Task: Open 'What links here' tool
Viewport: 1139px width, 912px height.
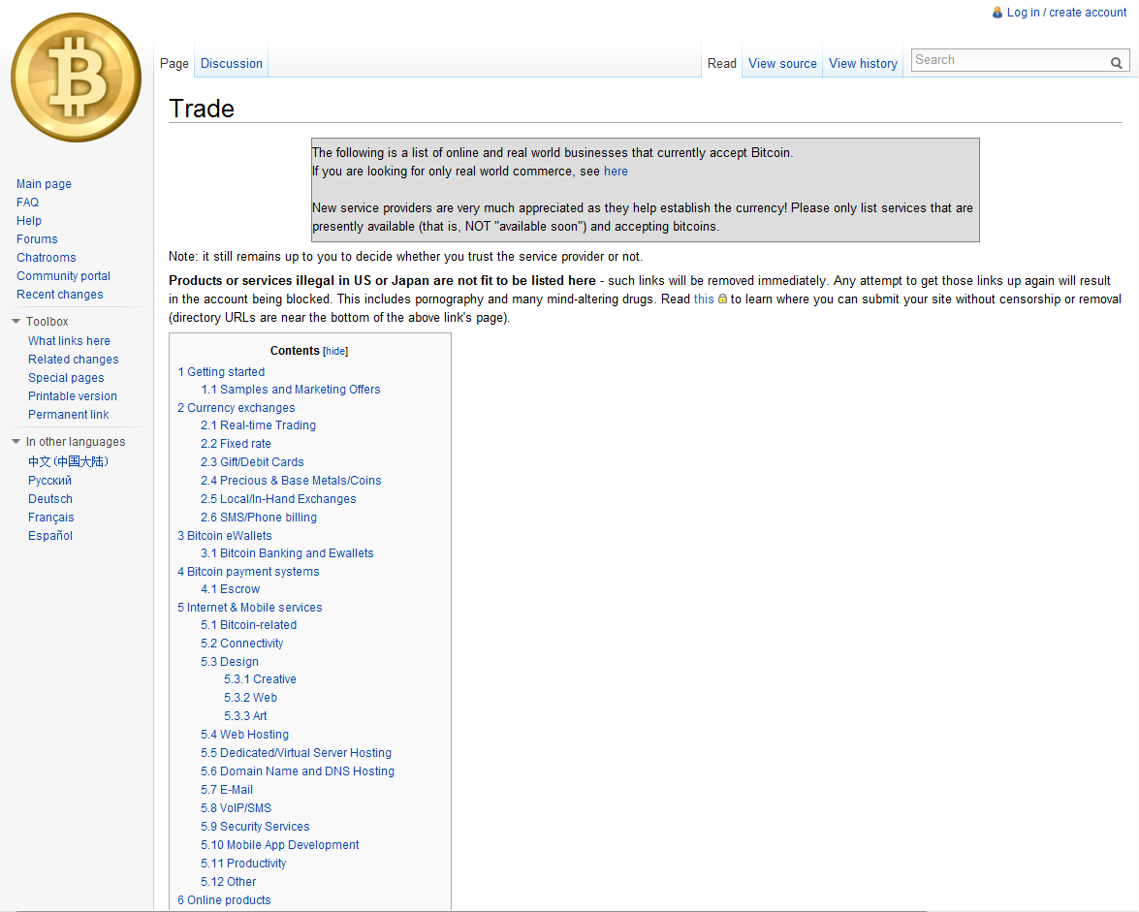Action: (x=69, y=340)
